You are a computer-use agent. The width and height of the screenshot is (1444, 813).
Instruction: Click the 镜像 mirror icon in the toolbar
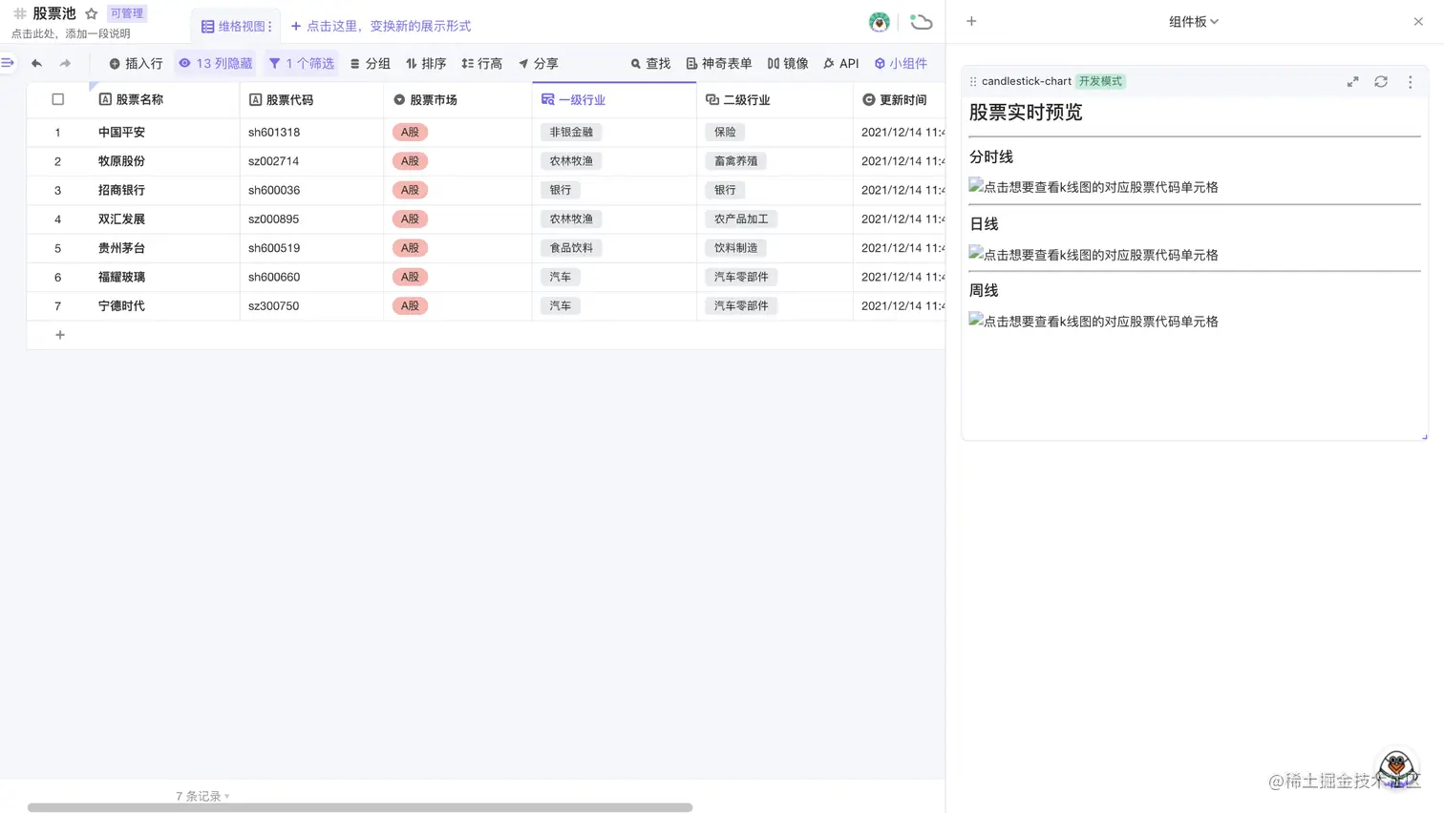(789, 63)
